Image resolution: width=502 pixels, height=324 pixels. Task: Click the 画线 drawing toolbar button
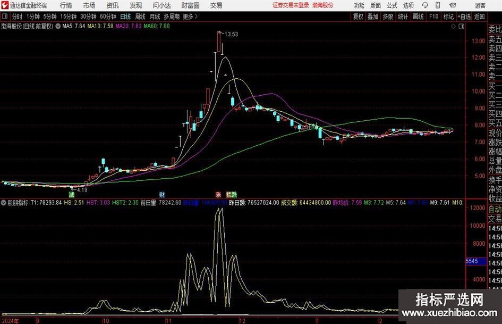[418, 16]
